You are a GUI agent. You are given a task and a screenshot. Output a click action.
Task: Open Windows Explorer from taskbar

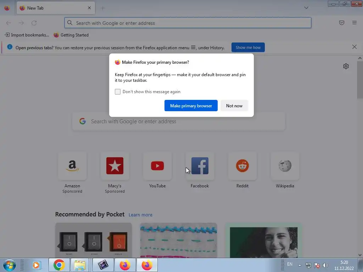pos(80,265)
